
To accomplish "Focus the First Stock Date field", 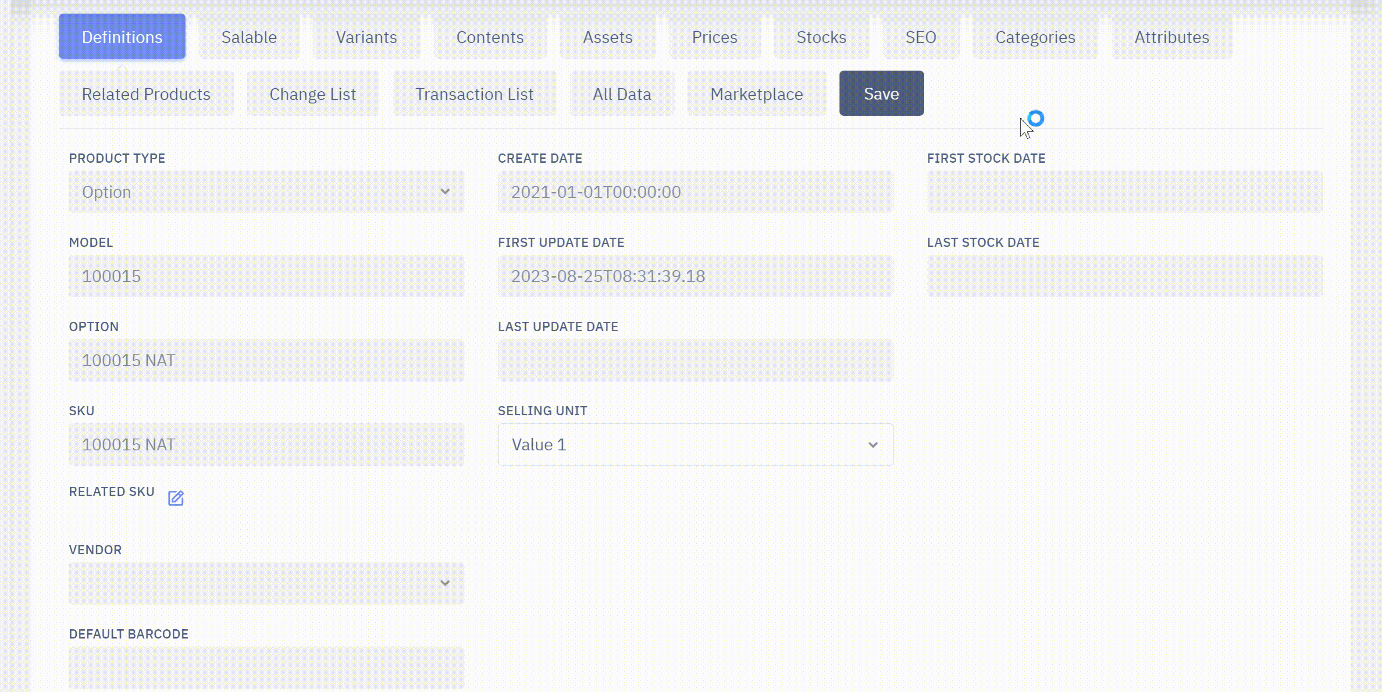I will coord(1125,192).
